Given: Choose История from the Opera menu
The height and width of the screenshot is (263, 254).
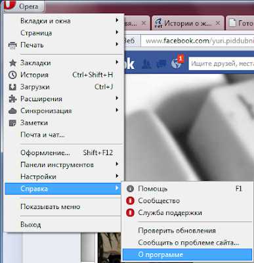Looking at the screenshot, I should point(64,75).
